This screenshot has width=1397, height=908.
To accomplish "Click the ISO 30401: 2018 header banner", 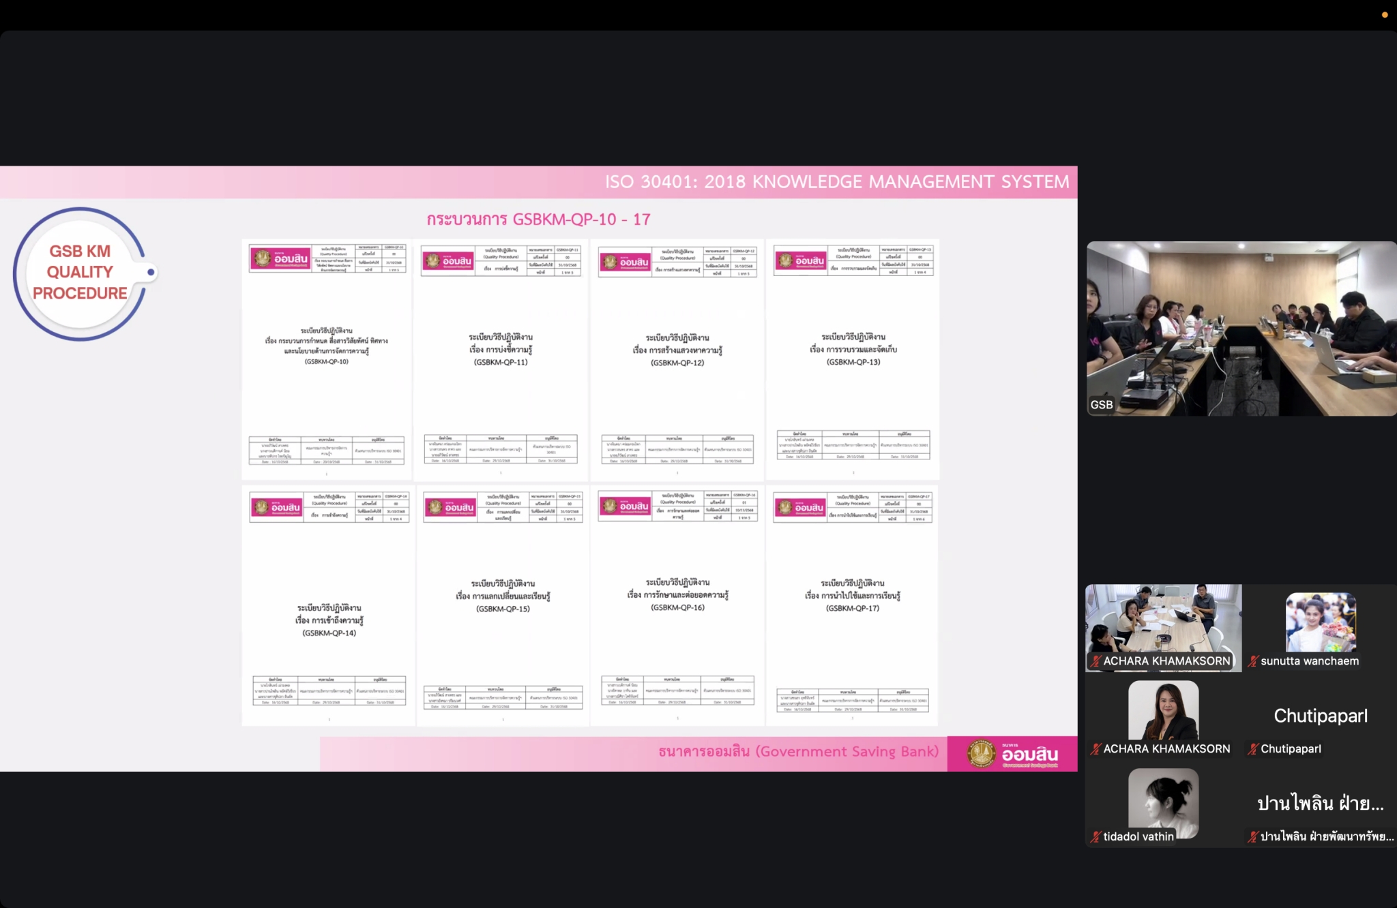I will coord(836,182).
